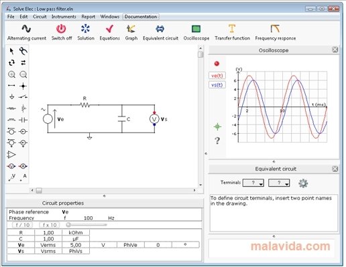Place a resistor component

(11, 108)
